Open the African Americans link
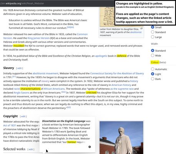Viewport: 176px width, 154px height. [x=54, y=89]
